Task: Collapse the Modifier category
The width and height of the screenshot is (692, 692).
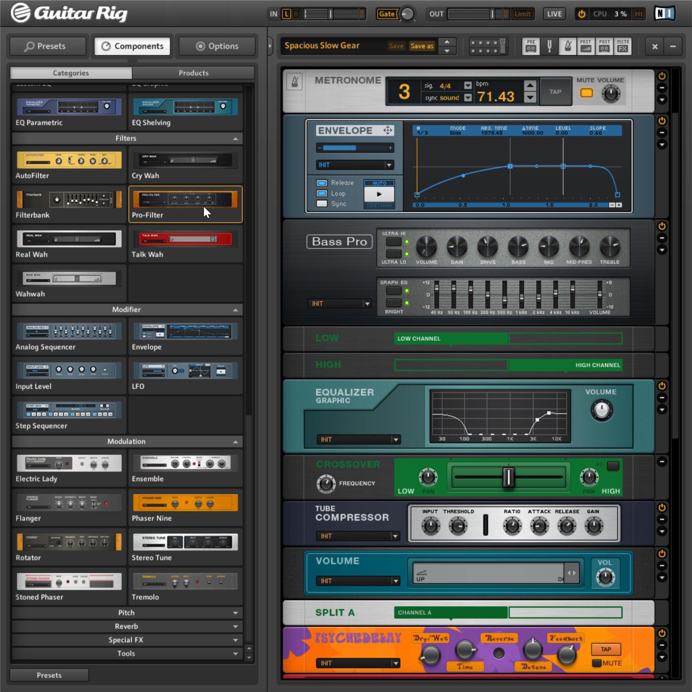Action: coord(235,310)
